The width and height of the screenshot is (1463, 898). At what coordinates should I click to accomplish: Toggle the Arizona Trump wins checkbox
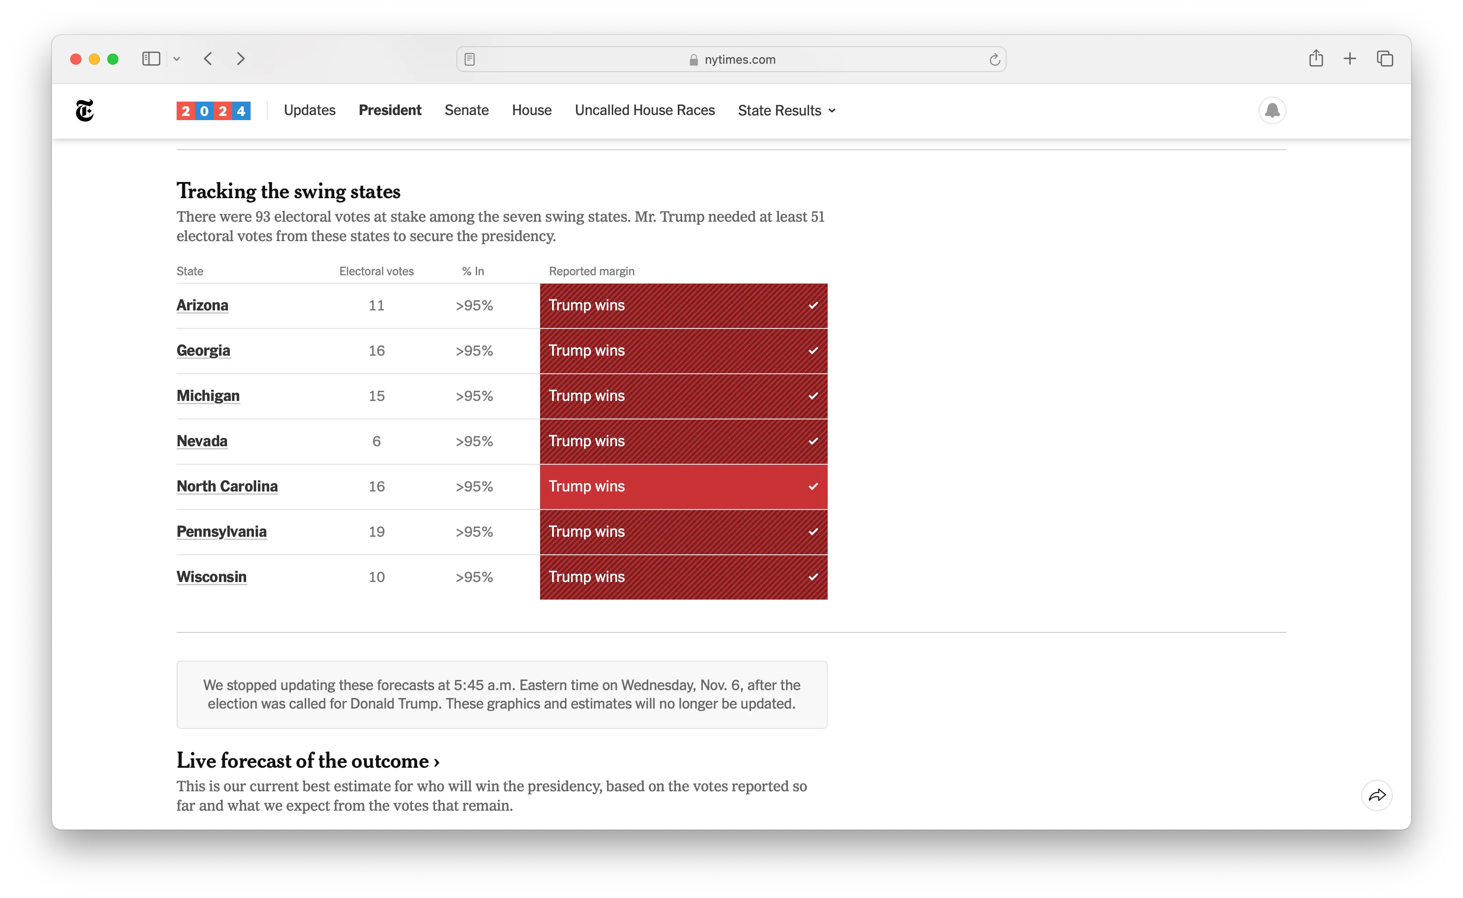(x=814, y=306)
